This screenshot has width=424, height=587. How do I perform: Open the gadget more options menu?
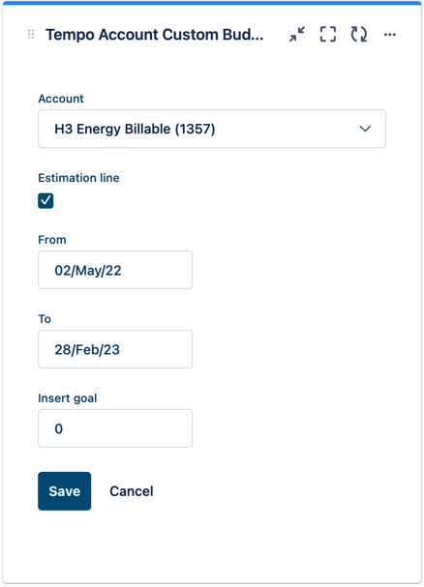[x=390, y=35]
